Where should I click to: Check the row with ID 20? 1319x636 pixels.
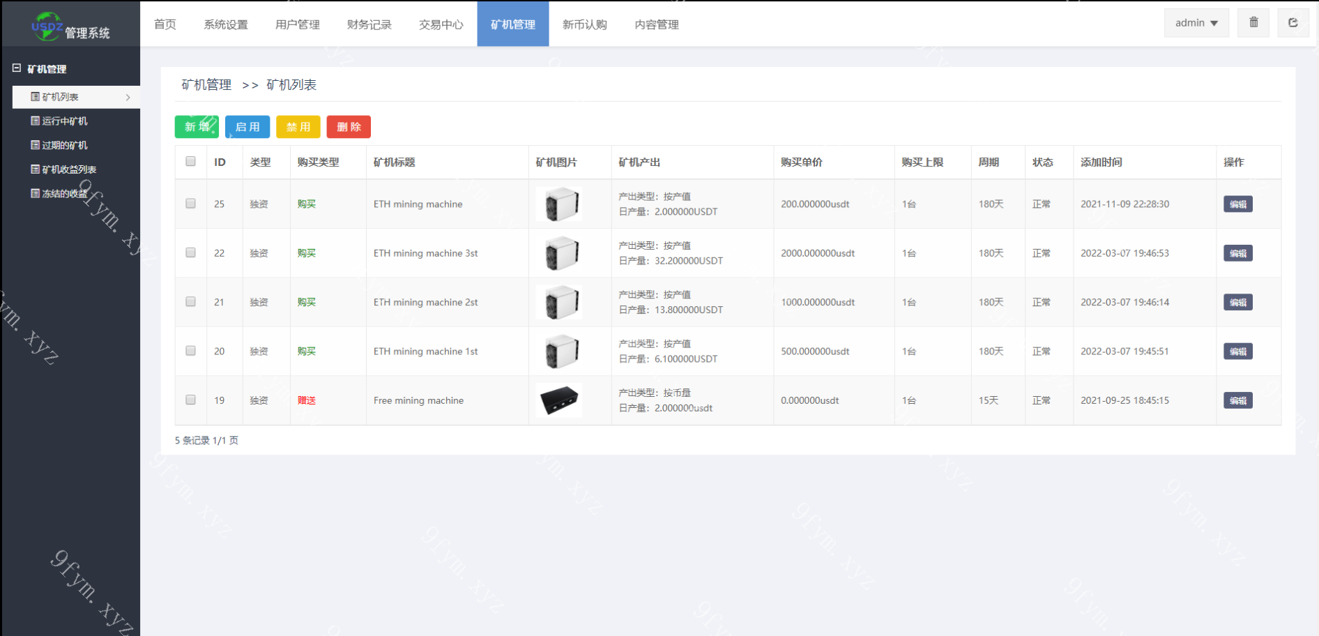(x=190, y=351)
